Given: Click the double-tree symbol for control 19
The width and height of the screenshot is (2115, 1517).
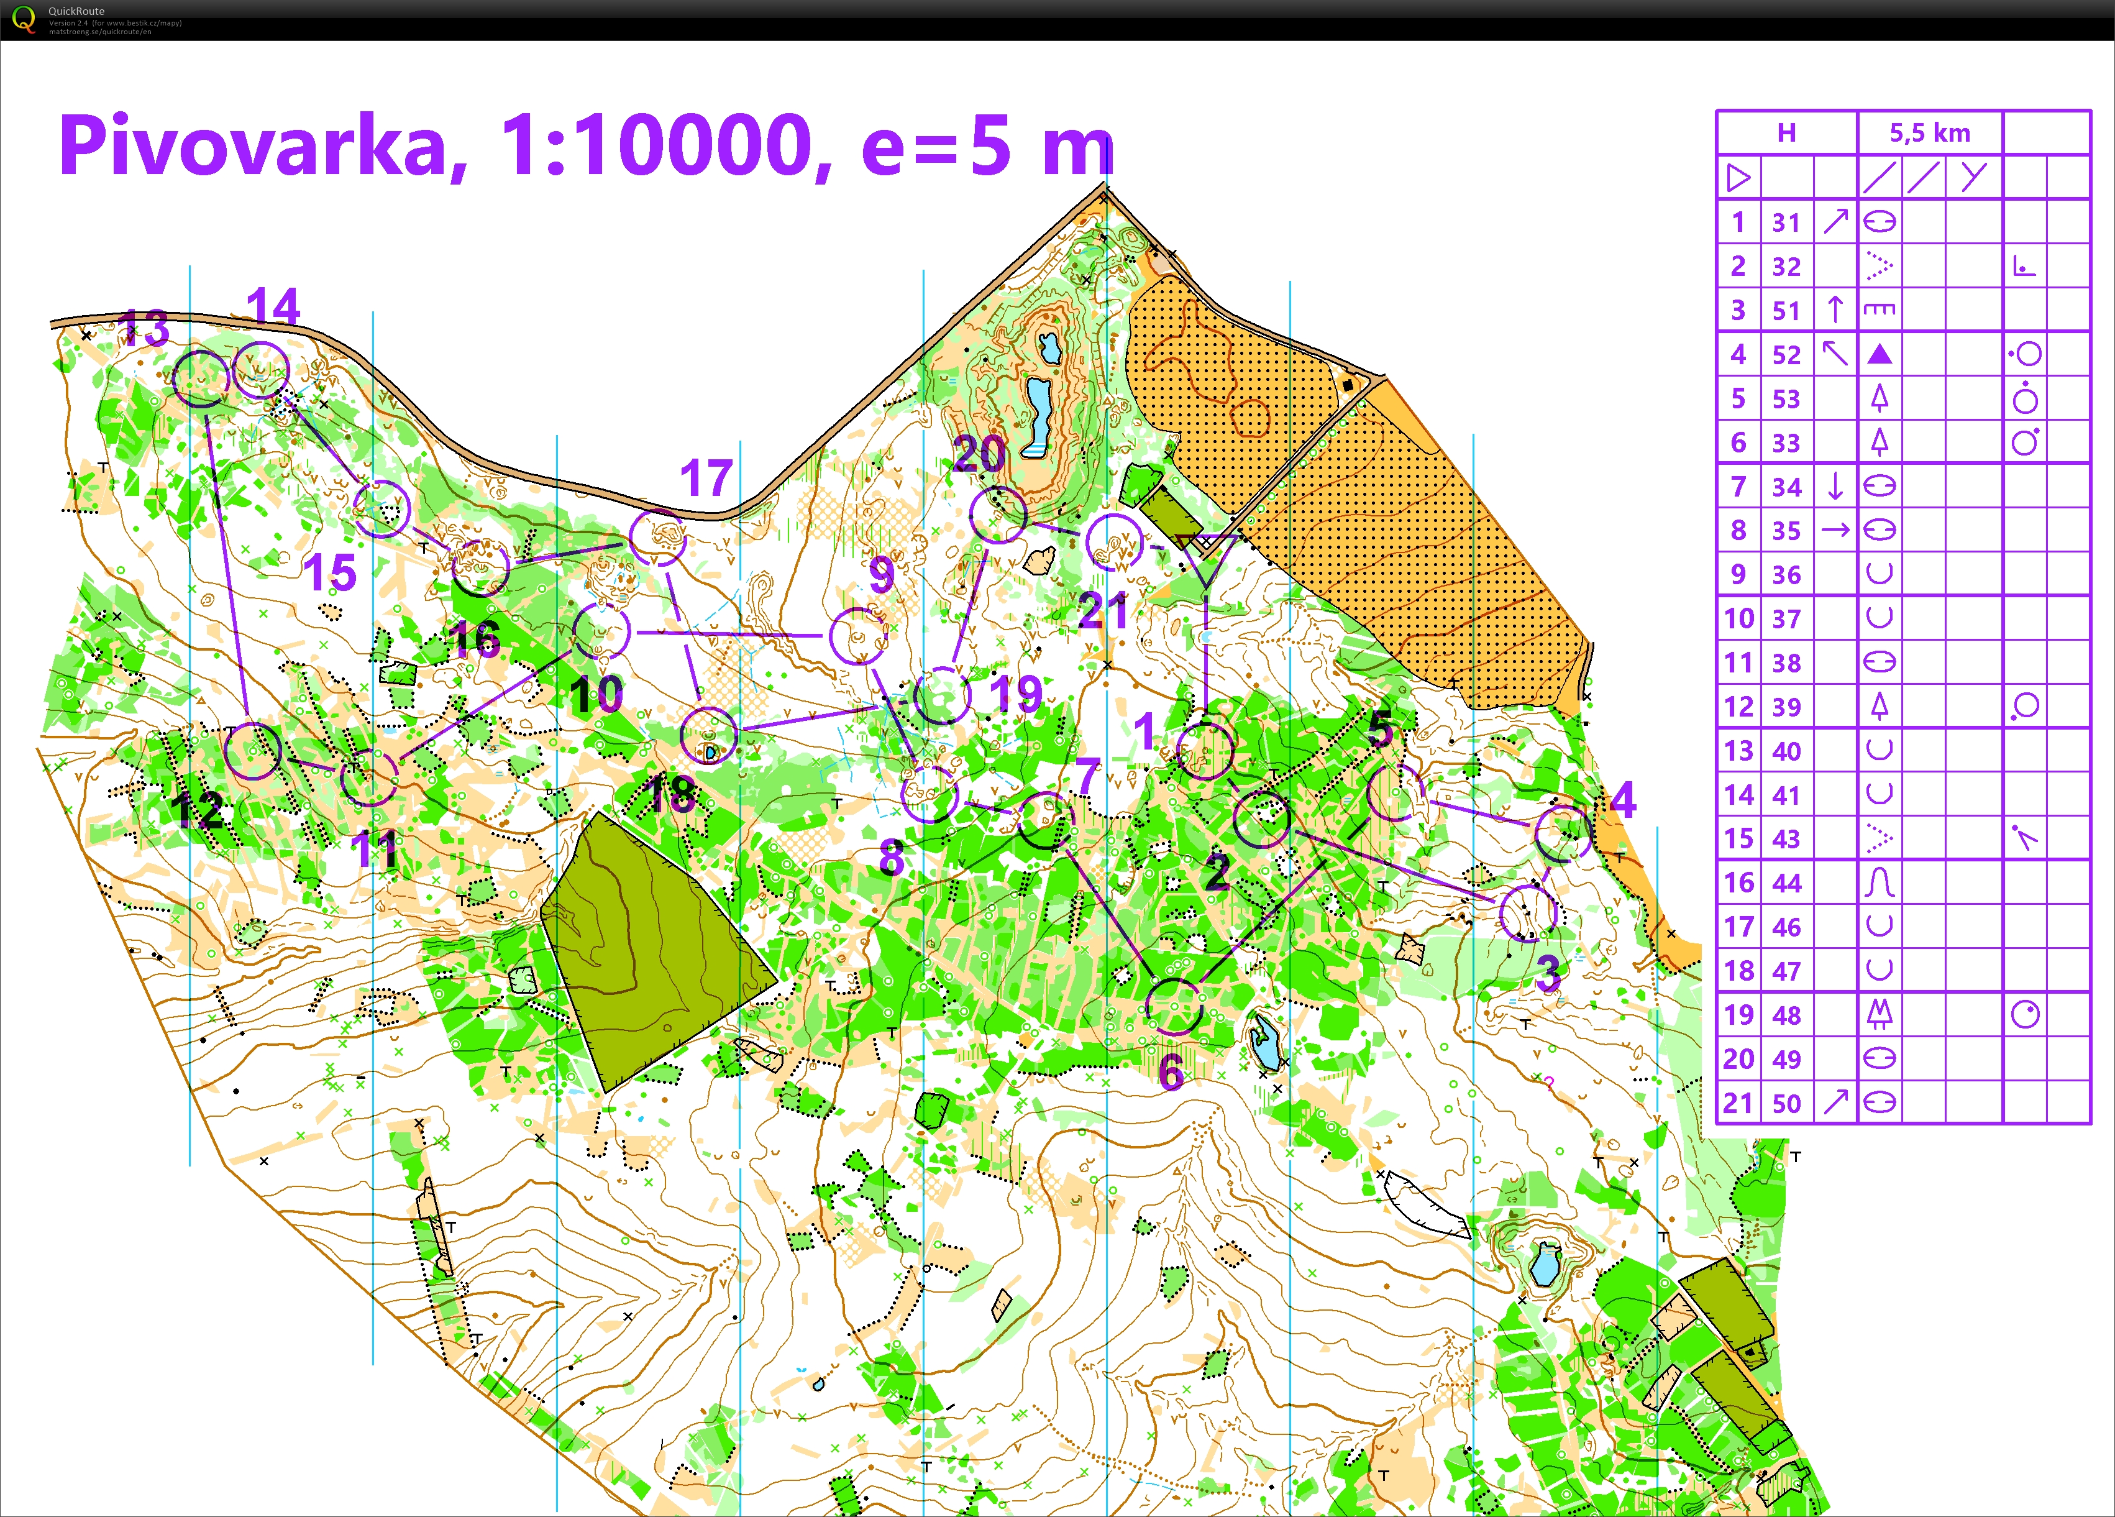Looking at the screenshot, I should [x=1879, y=1014].
